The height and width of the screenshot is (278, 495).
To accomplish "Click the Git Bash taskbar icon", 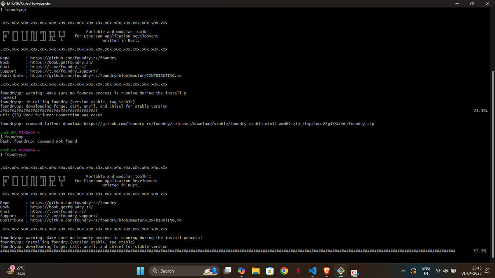I will click(x=341, y=271).
